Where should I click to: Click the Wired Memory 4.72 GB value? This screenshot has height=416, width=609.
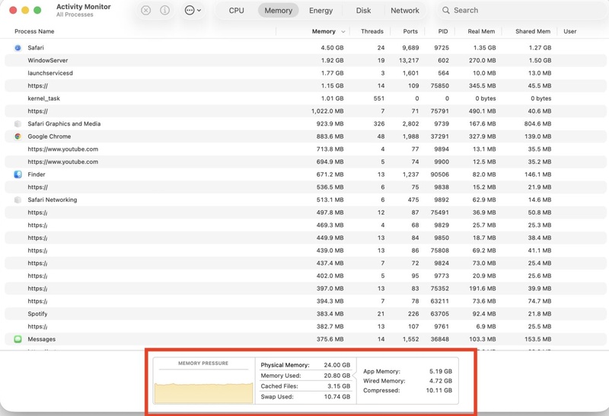[x=441, y=381]
